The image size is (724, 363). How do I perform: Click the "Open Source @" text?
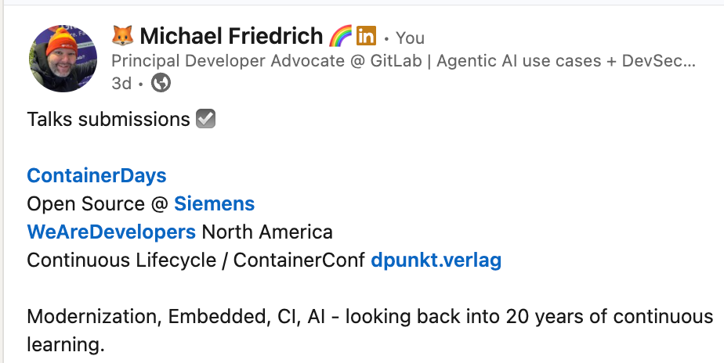pyautogui.click(x=98, y=204)
